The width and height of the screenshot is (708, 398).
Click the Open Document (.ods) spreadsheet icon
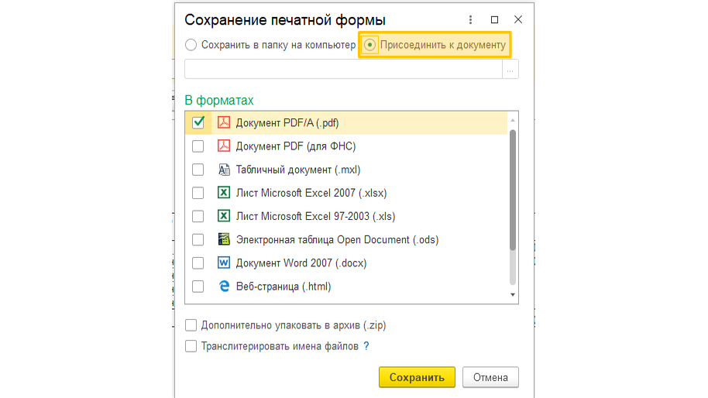(x=224, y=239)
